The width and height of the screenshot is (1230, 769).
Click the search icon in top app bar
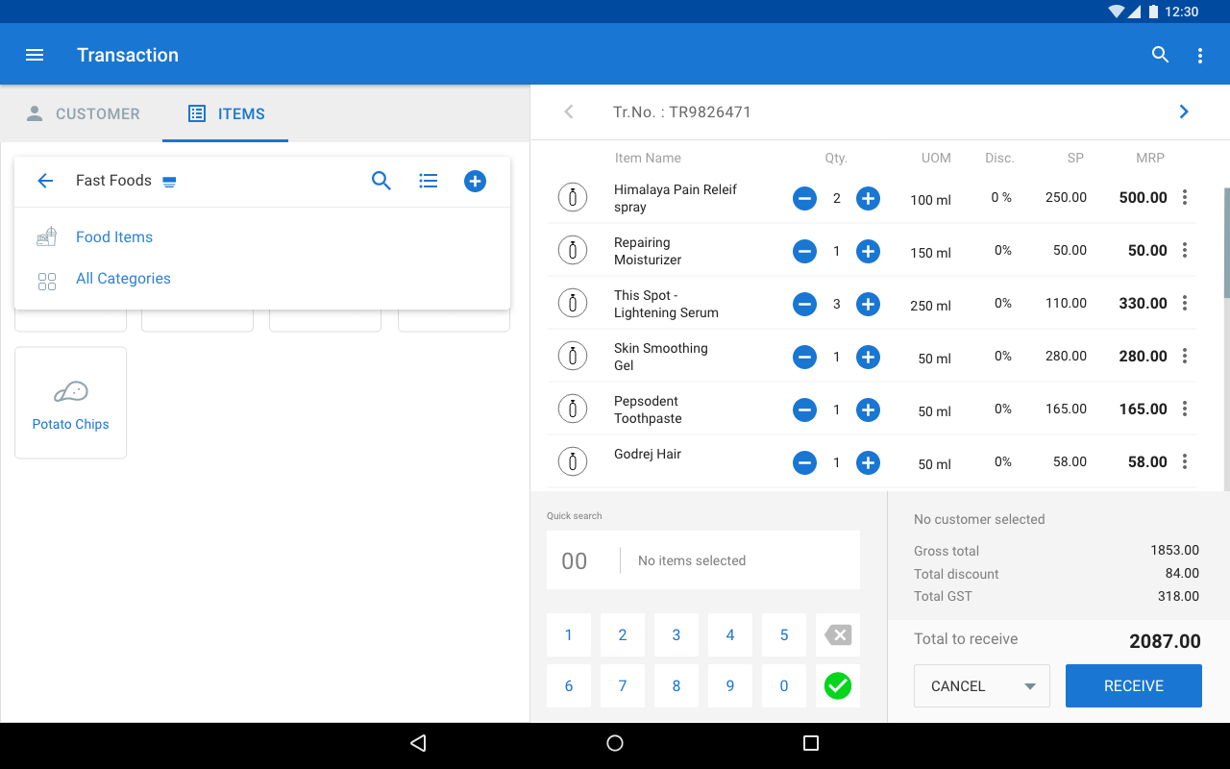[1160, 55]
